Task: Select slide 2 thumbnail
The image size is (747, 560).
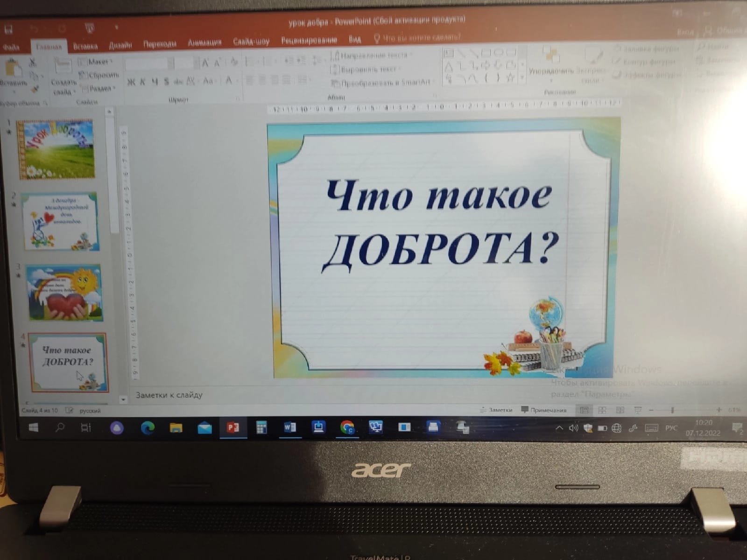Action: (60, 222)
